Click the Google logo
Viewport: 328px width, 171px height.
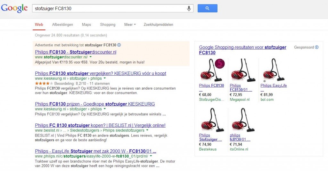(14, 8)
